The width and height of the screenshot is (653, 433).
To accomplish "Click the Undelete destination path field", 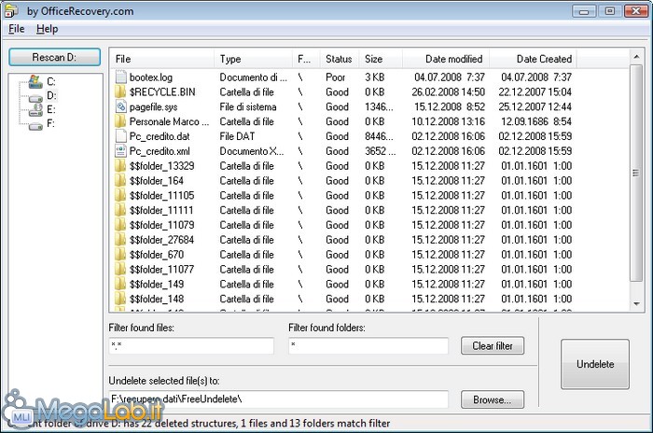I will [x=279, y=399].
